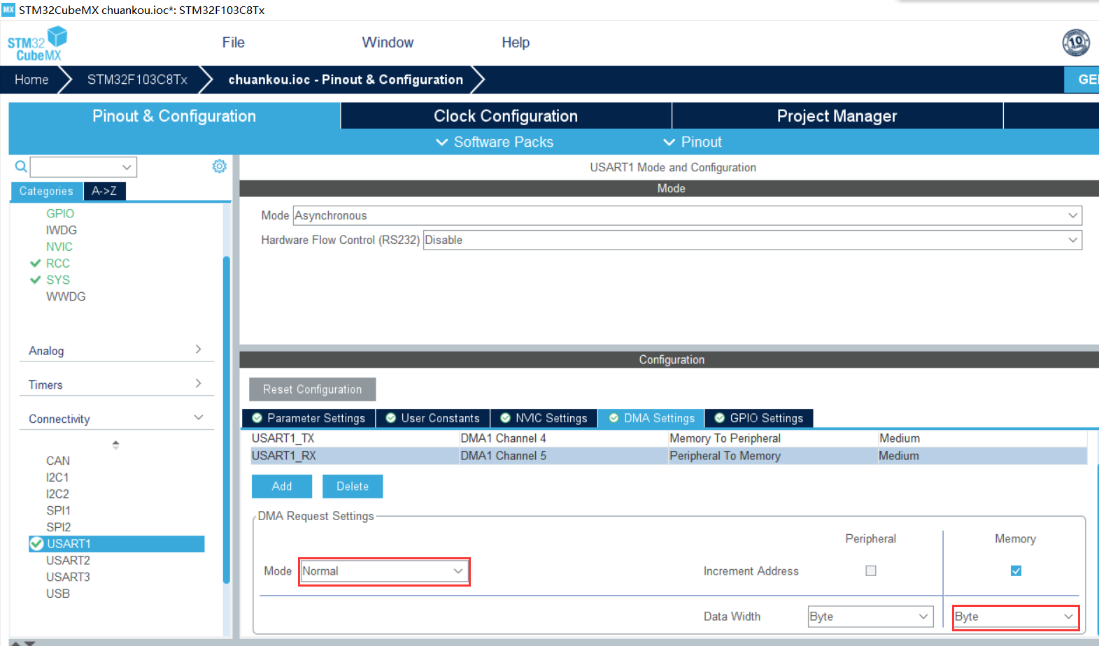This screenshot has height=646, width=1099.
Task: Select USART3 peripheral
Action: [x=68, y=577]
